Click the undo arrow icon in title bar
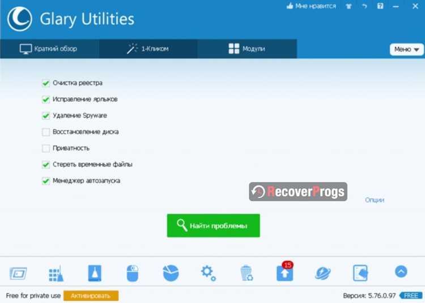 pos(364,6)
